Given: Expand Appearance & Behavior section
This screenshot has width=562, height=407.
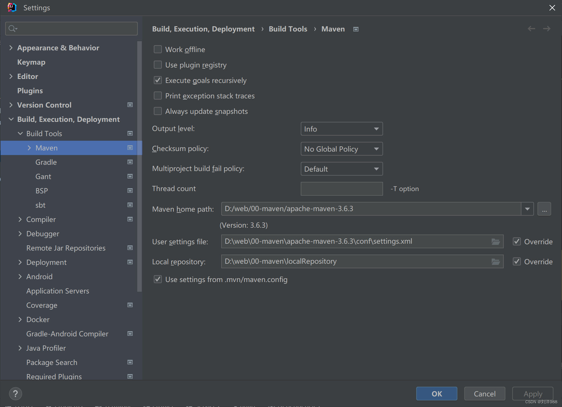Looking at the screenshot, I should point(11,48).
